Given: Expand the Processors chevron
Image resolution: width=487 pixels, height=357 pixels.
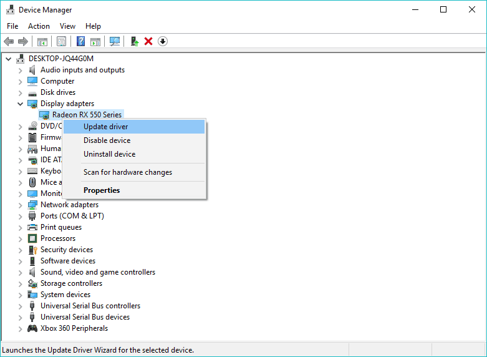Looking at the screenshot, I should (x=21, y=239).
